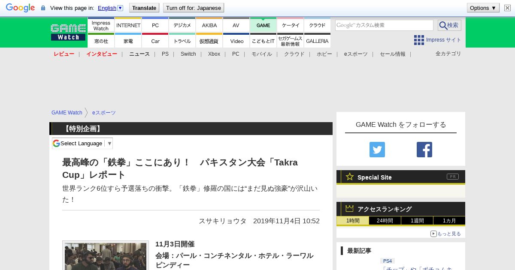Go to Xbox category
The image size is (515, 270).
pos(214,54)
